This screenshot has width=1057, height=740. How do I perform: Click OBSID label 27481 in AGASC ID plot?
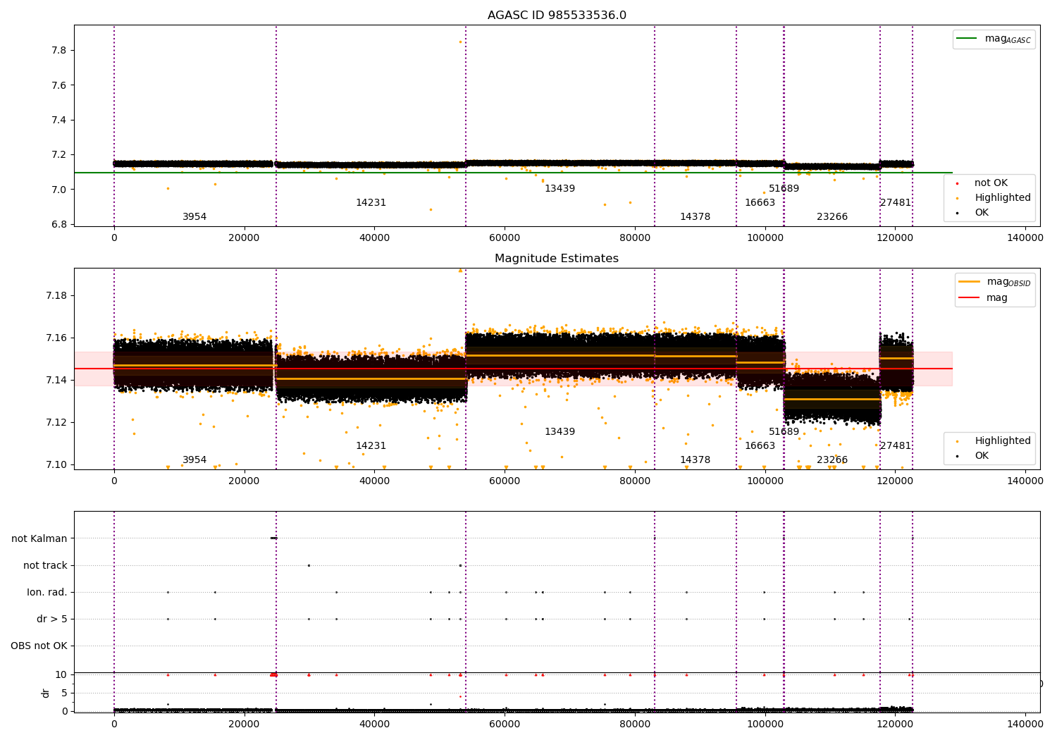click(x=895, y=203)
